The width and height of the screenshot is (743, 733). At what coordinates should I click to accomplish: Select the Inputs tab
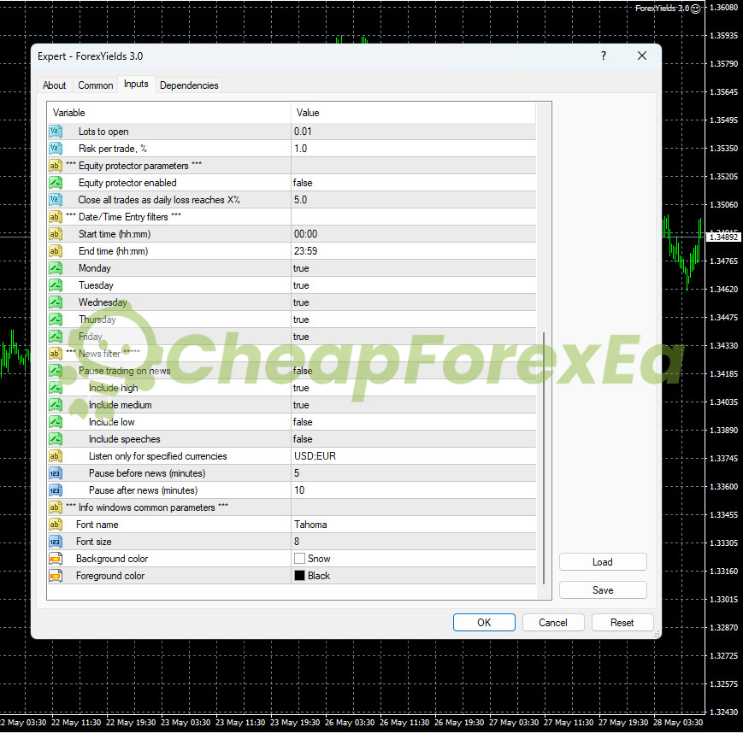tap(137, 84)
